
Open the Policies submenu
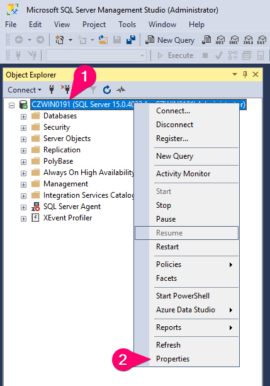point(186,264)
